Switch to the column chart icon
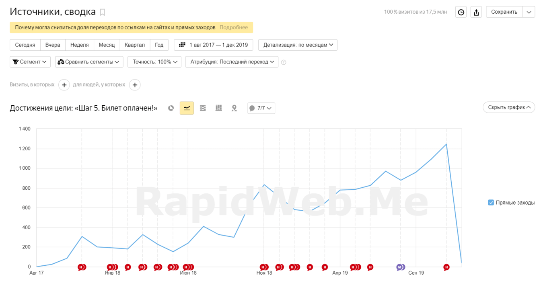This screenshot has height=281, width=539. coord(219,108)
